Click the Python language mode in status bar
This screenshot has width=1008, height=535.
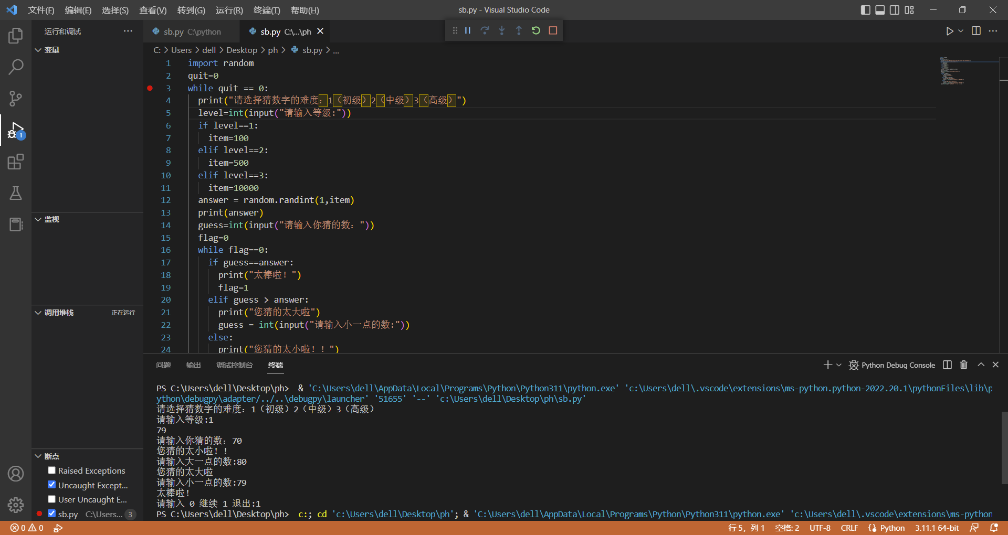[892, 528]
